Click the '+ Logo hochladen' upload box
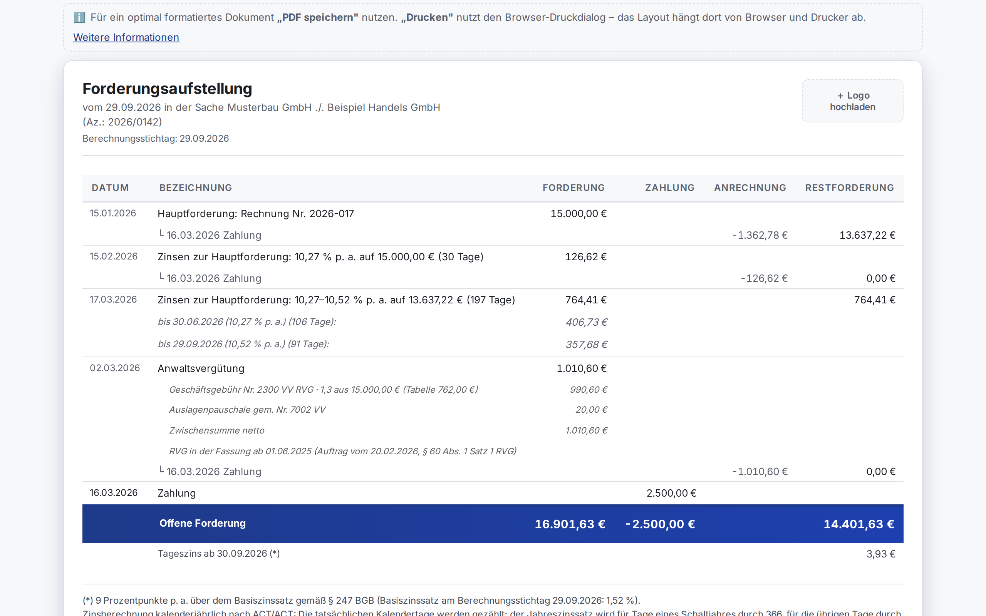The width and height of the screenshot is (986, 616). coord(852,101)
